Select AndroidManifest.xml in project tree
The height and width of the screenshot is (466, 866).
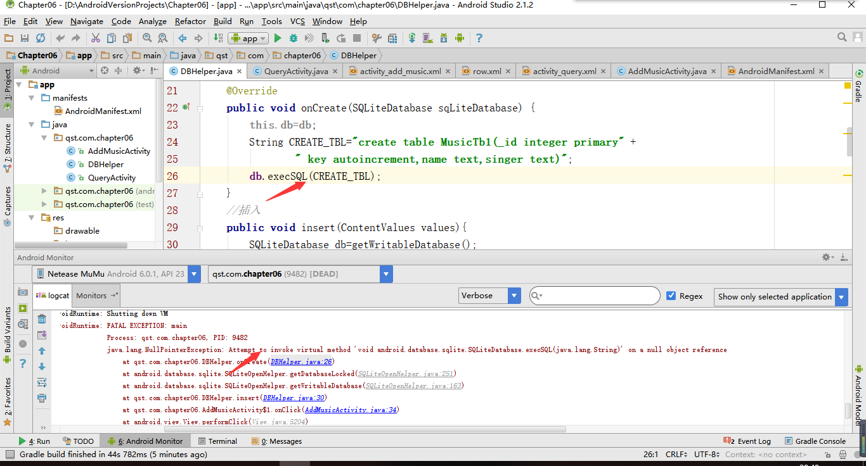point(98,111)
